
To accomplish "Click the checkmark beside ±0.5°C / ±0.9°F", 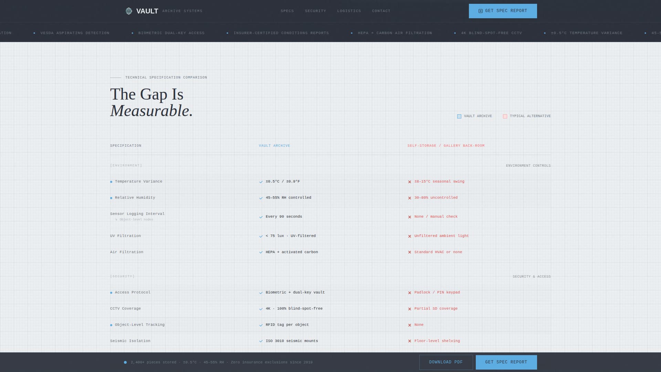I will [x=261, y=182].
